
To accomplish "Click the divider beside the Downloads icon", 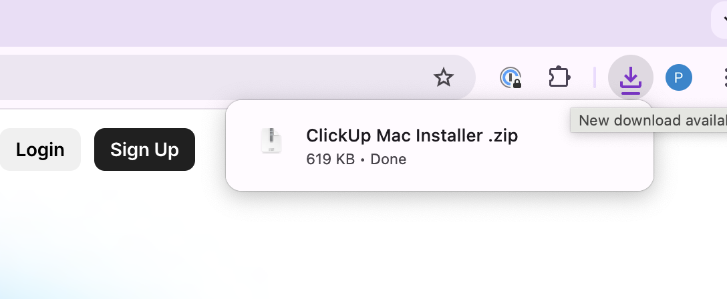I will pyautogui.click(x=594, y=78).
